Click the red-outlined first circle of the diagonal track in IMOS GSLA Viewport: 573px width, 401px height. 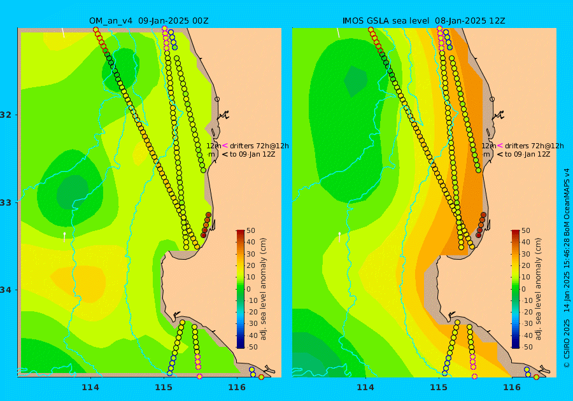tap(371, 29)
